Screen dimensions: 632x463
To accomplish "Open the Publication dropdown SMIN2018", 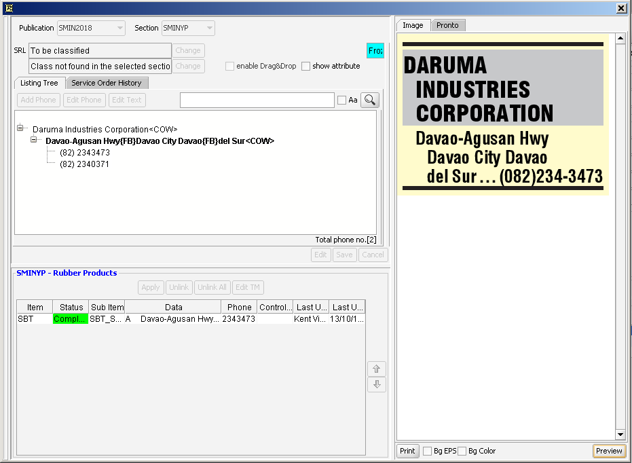I will click(x=91, y=28).
